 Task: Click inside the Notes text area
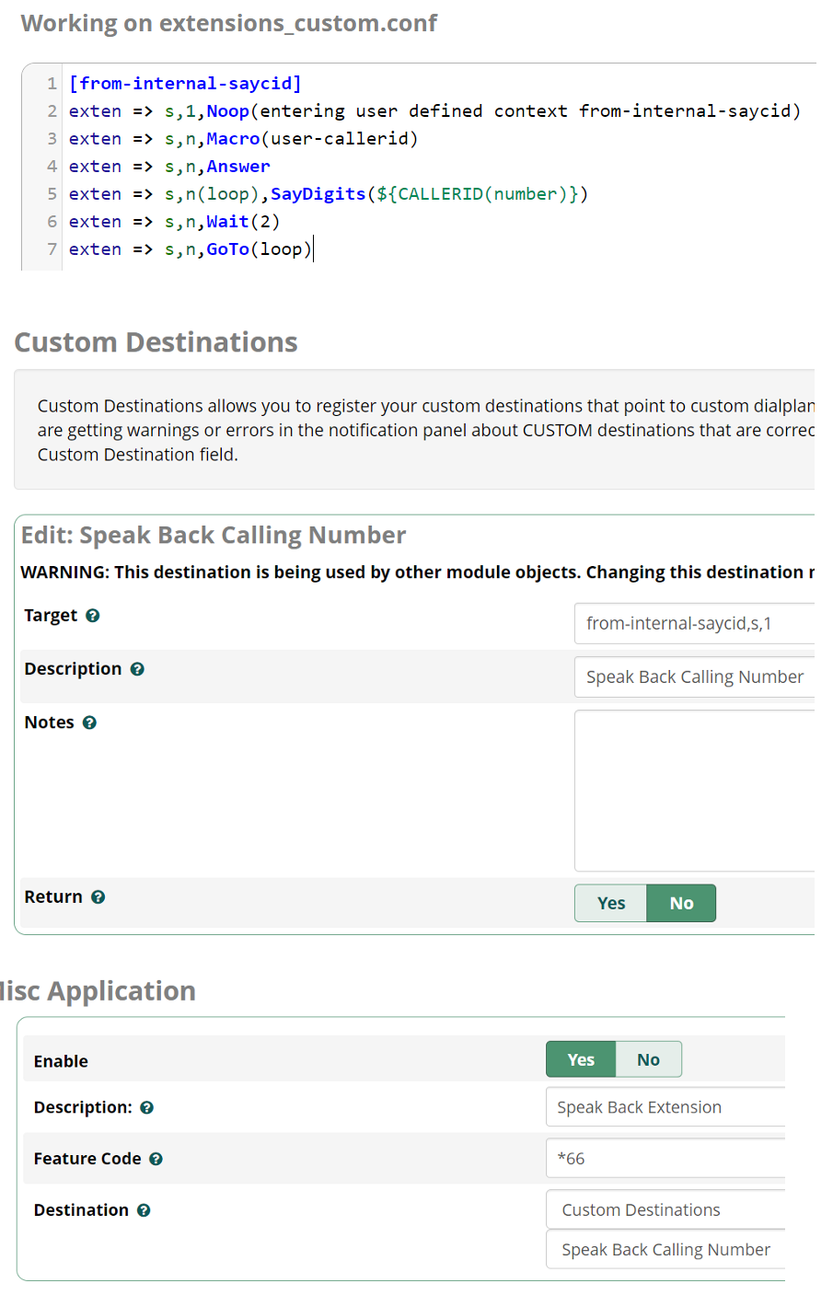(694, 791)
